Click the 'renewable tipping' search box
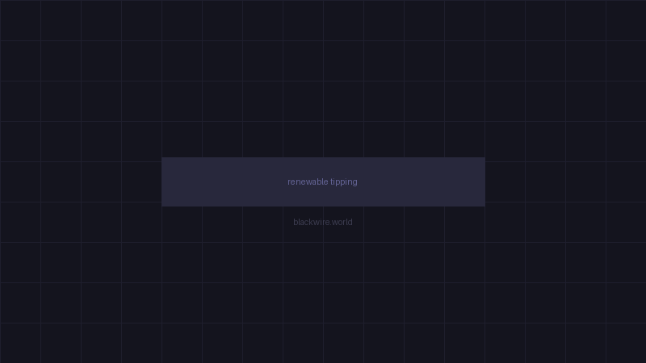 click(x=323, y=181)
